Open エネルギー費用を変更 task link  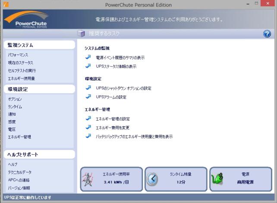click(x=113, y=128)
